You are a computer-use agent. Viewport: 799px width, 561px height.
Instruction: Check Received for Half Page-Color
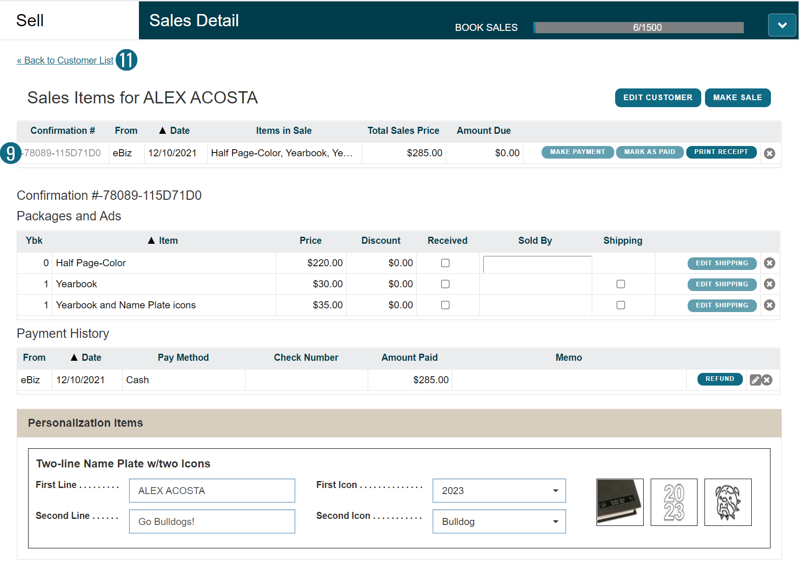click(x=445, y=263)
